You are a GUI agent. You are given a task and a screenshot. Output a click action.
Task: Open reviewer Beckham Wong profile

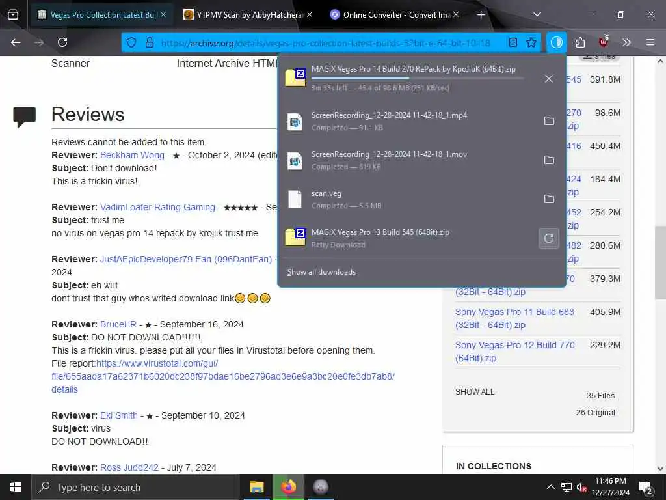132,155
